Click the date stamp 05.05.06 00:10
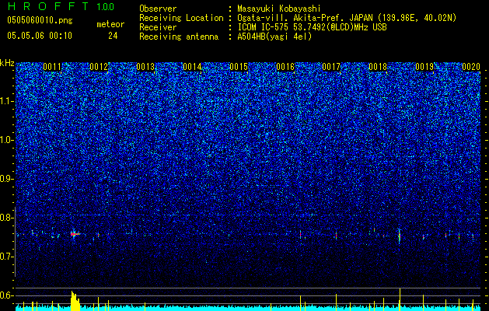This screenshot has width=489, height=311. [40, 36]
